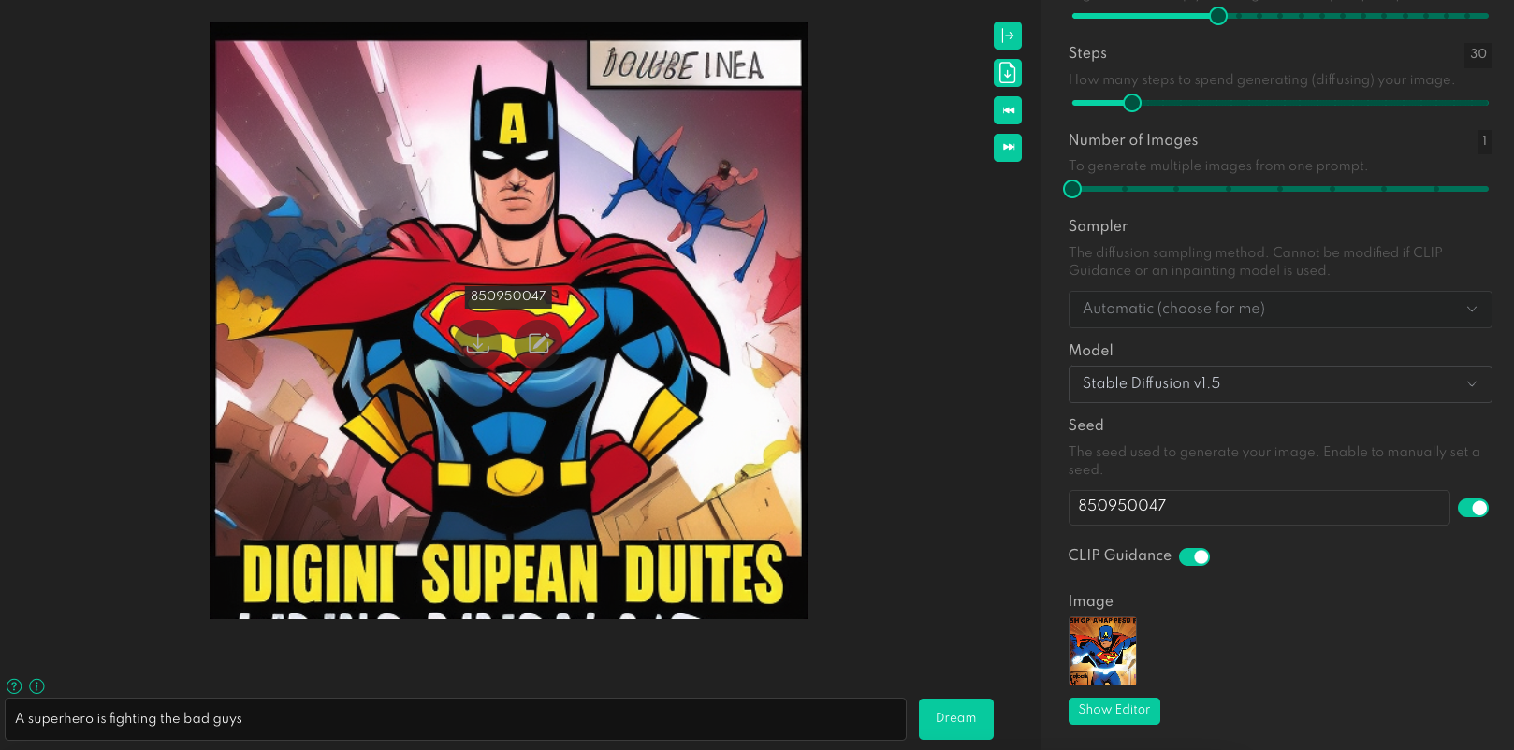This screenshot has height=750, width=1514.
Task: Click the Show Editor button
Action: coord(1114,711)
